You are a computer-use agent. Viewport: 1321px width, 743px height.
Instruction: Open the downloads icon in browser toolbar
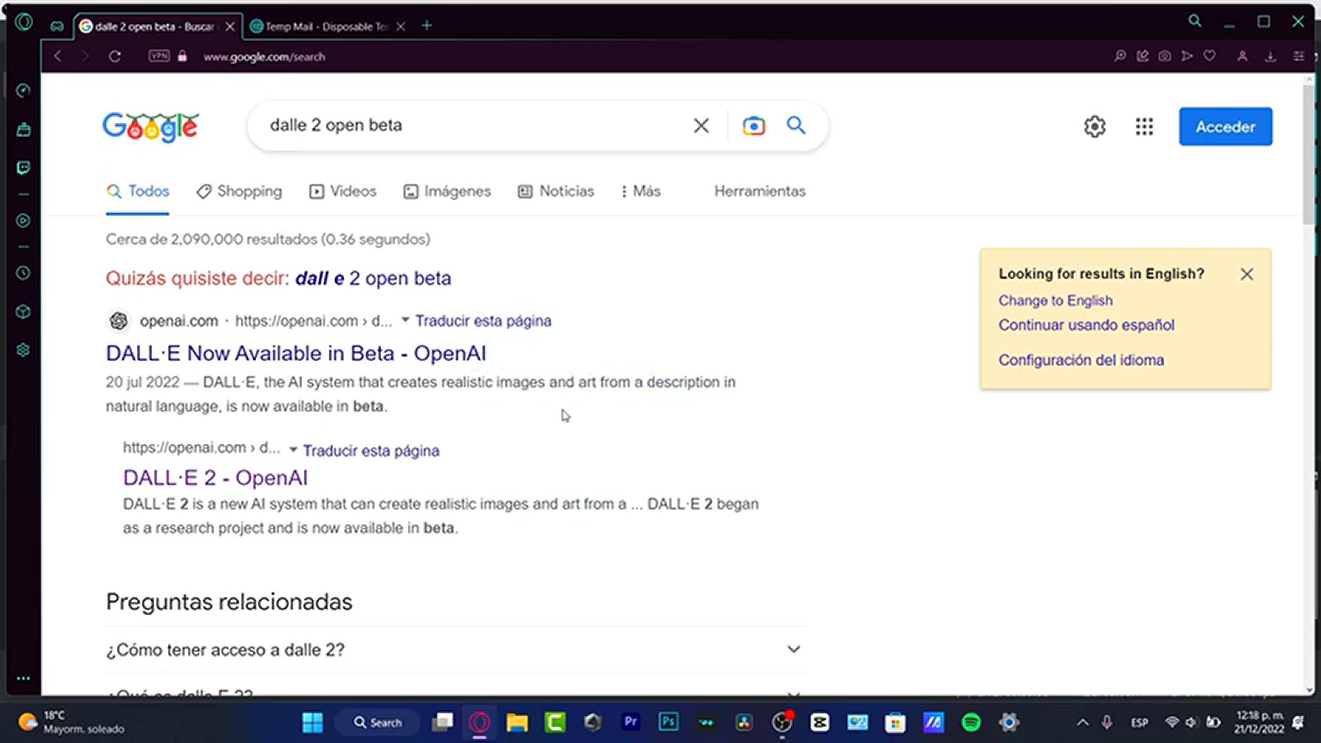(x=1271, y=56)
